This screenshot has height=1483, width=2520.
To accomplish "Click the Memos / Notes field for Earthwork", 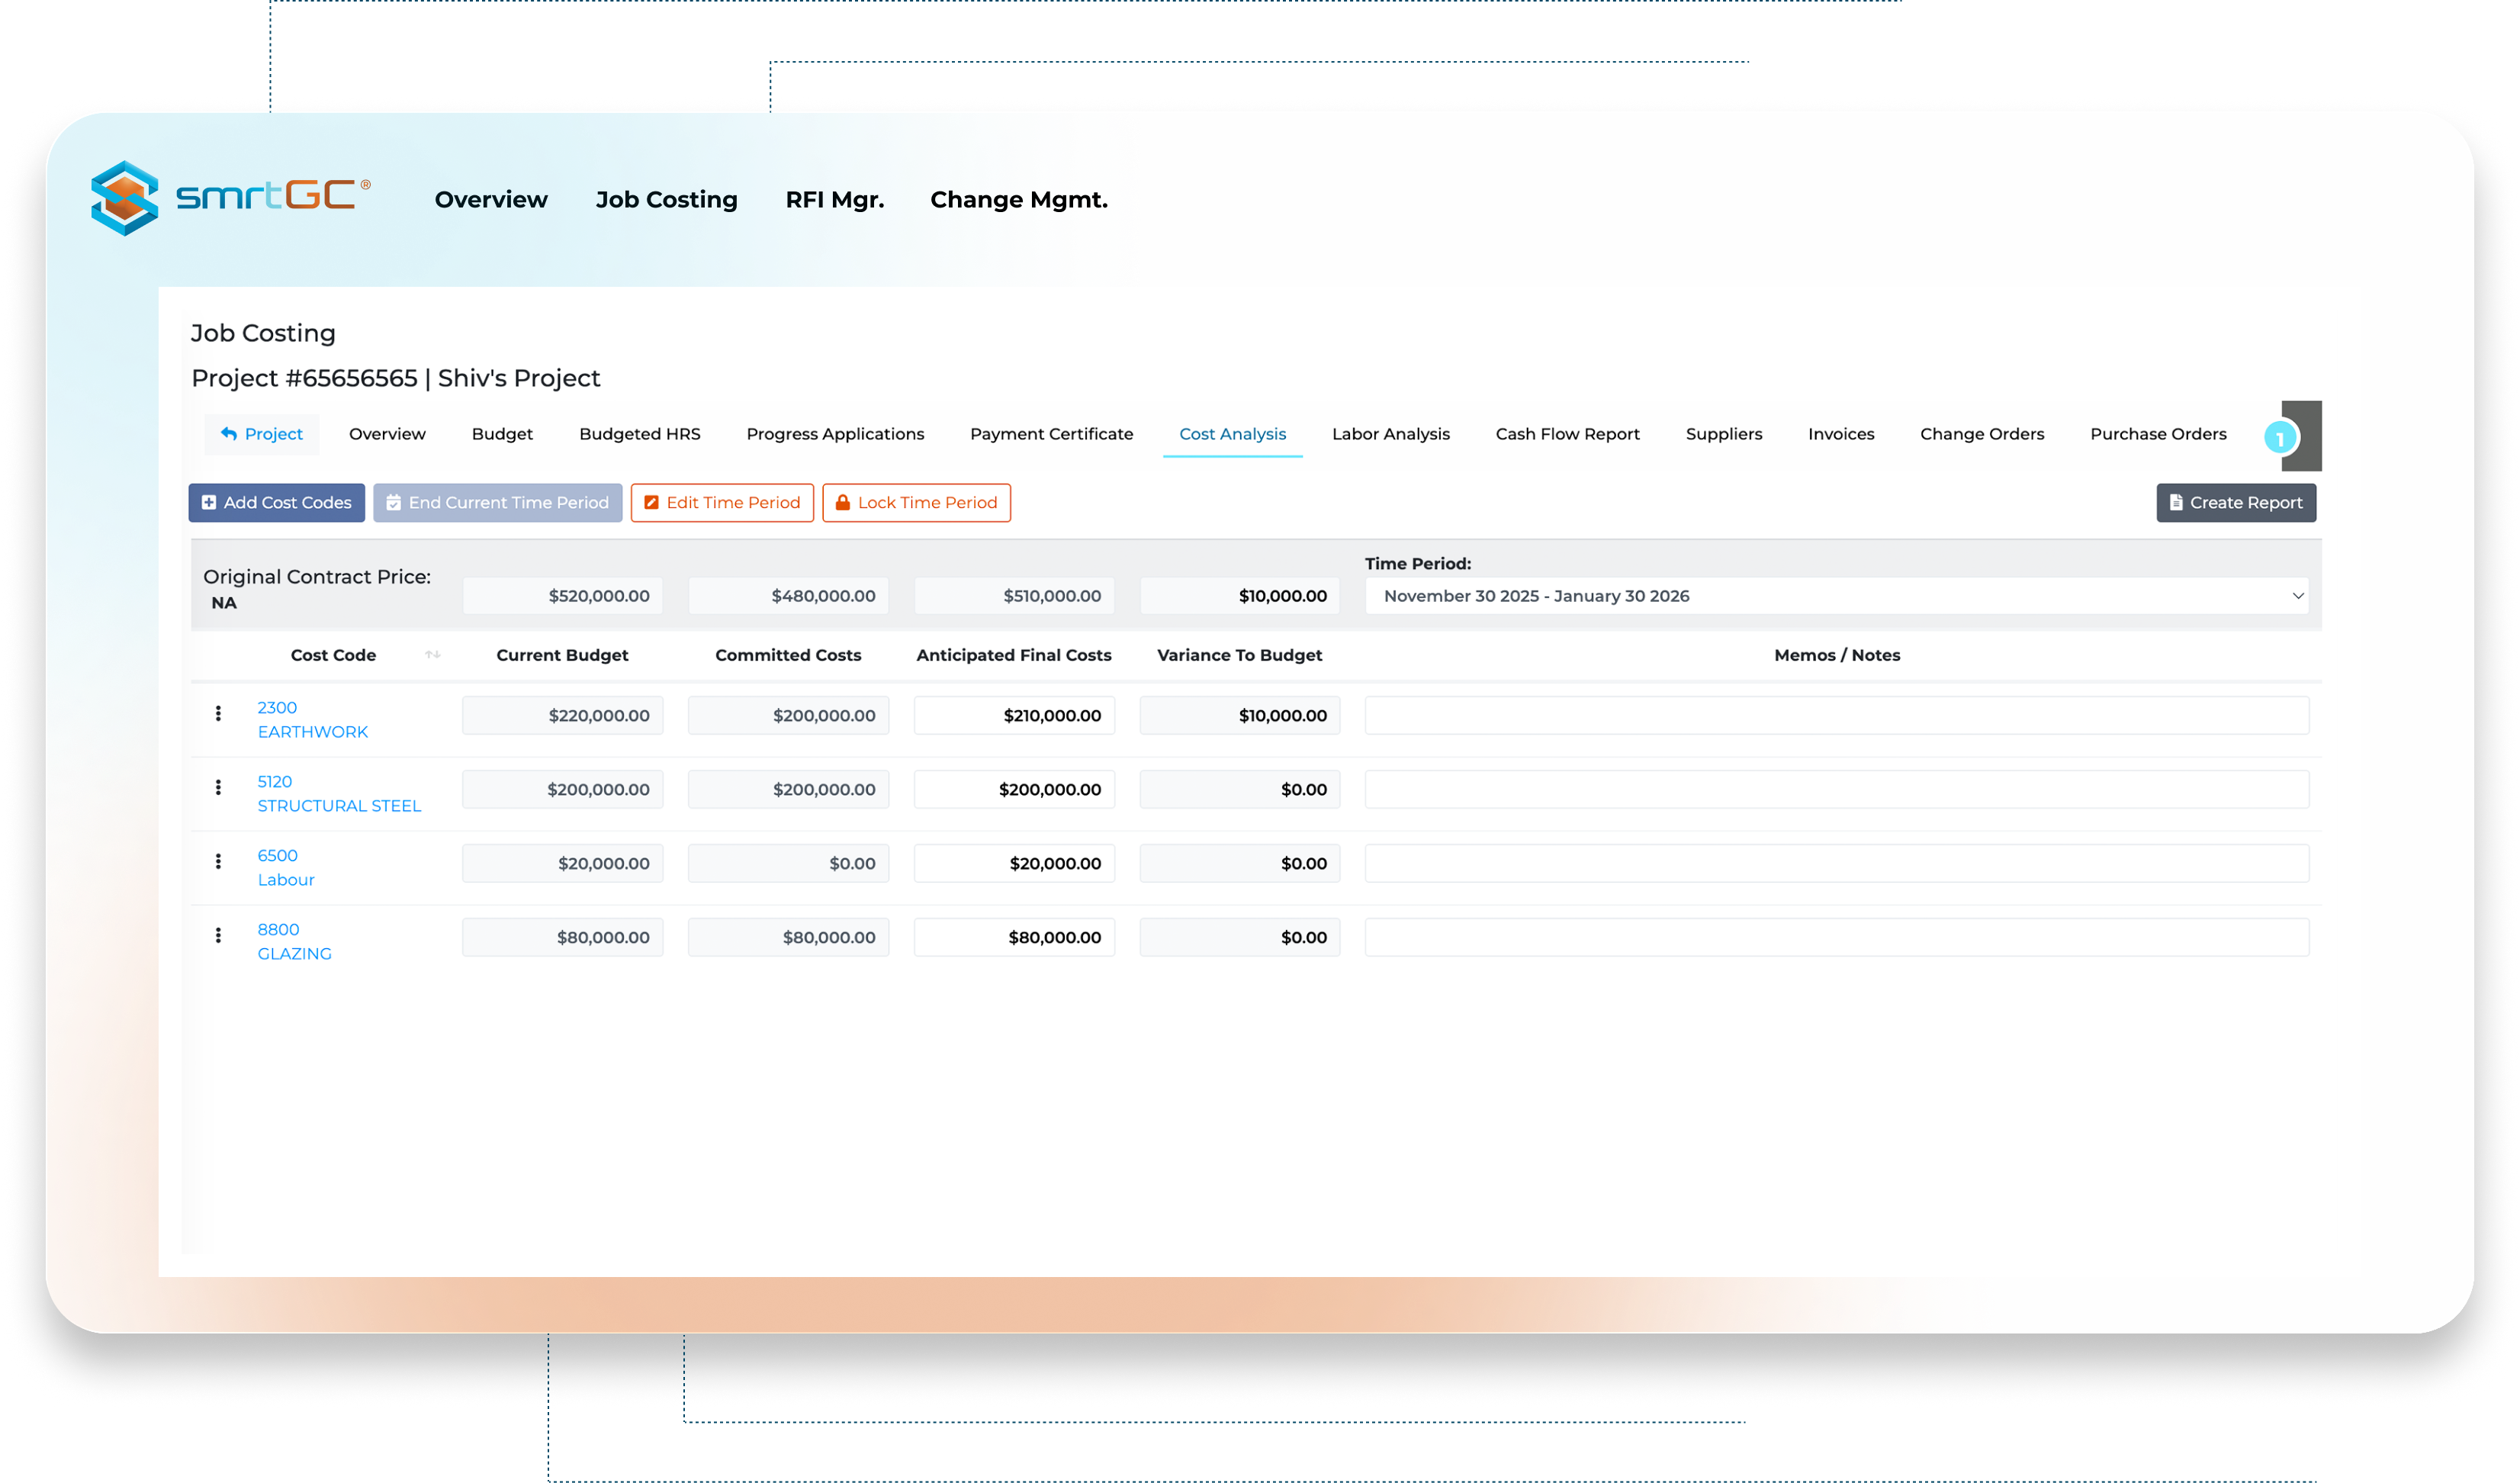I will 1836,716.
